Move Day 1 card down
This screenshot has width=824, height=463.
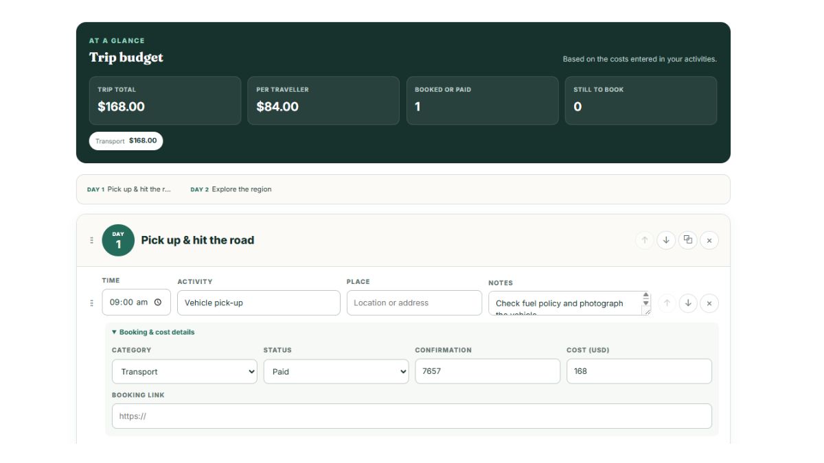(x=666, y=240)
